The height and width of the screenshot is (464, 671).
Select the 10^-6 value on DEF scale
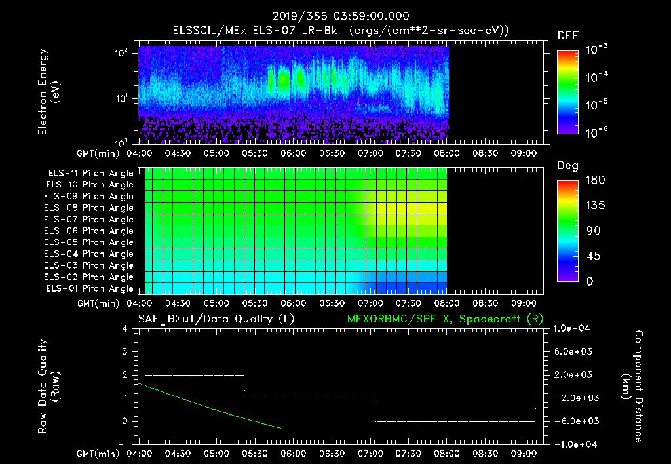click(596, 132)
